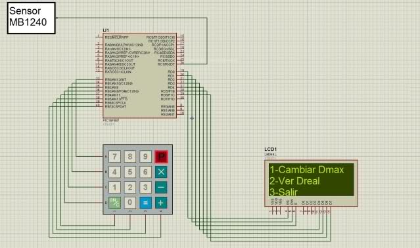The height and width of the screenshot is (248, 420).
Task: Click the wire junction dot below RE2 pin
Action: (x=192, y=118)
